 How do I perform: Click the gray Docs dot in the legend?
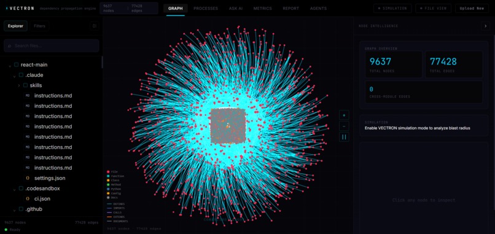108,197
